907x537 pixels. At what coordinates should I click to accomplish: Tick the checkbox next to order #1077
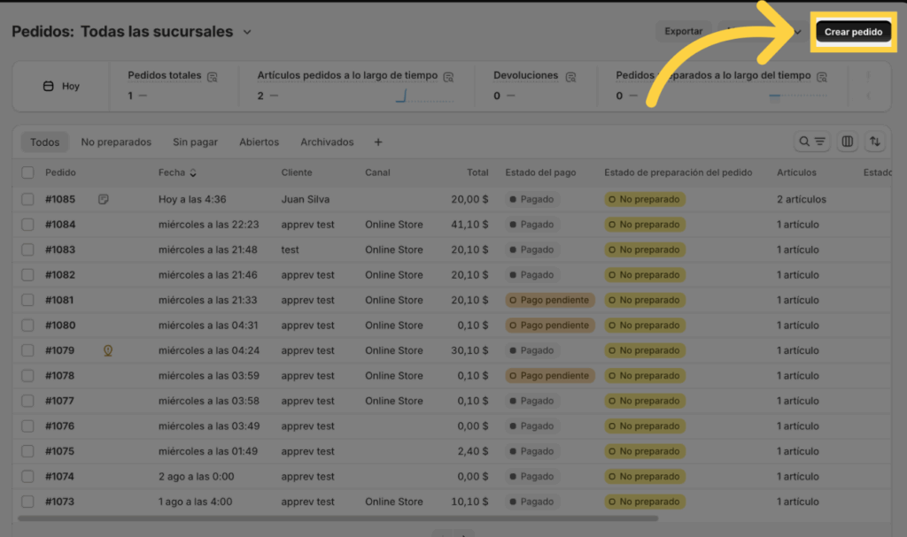(x=27, y=401)
